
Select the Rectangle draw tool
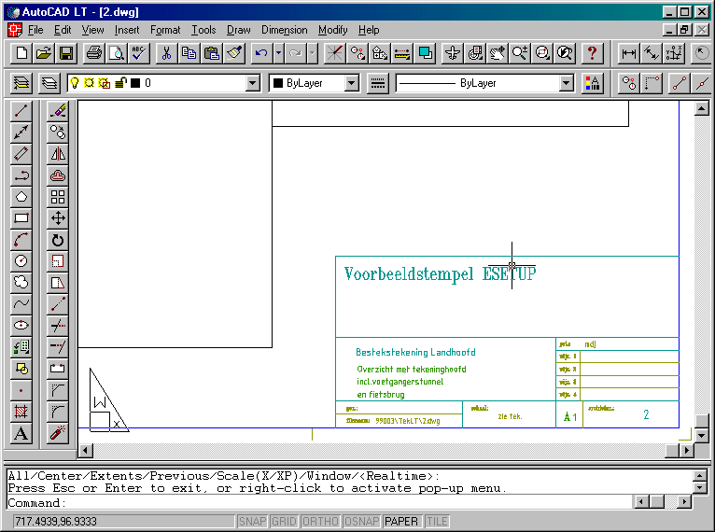pyautogui.click(x=21, y=218)
